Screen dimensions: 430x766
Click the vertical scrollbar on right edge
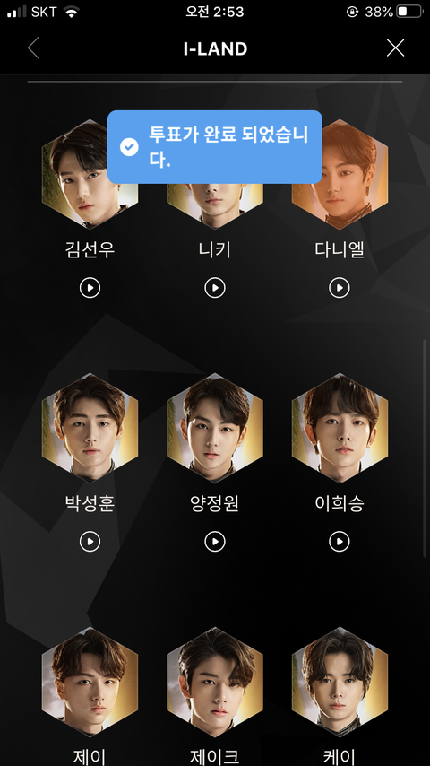pyautogui.click(x=425, y=448)
